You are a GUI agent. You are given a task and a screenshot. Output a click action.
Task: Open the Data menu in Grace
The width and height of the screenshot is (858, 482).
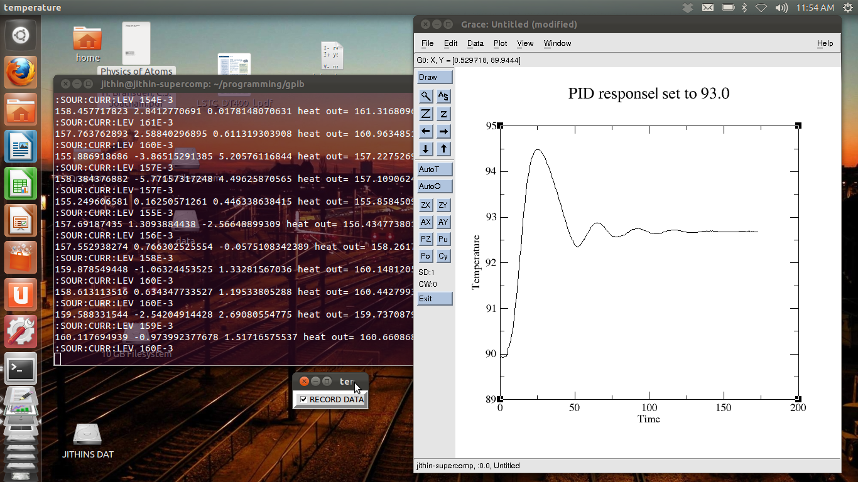[475, 43]
